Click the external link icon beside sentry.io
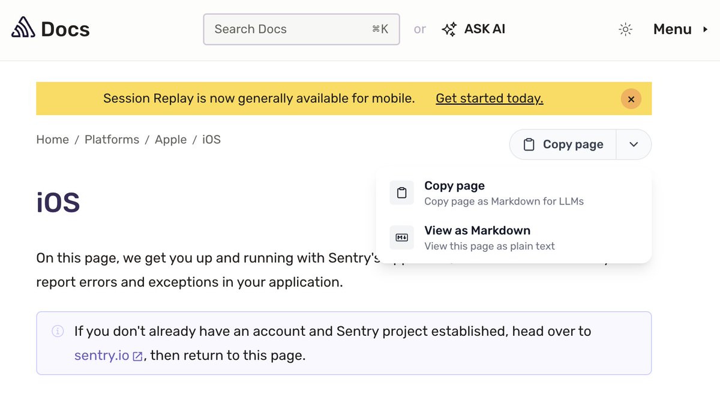720x394 pixels. pos(137,356)
